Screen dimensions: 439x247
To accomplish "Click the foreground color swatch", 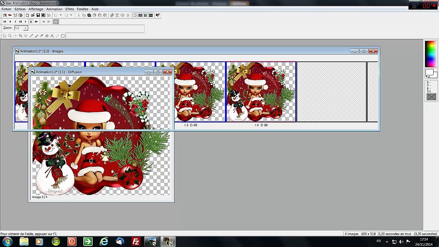I will [x=429, y=72].
